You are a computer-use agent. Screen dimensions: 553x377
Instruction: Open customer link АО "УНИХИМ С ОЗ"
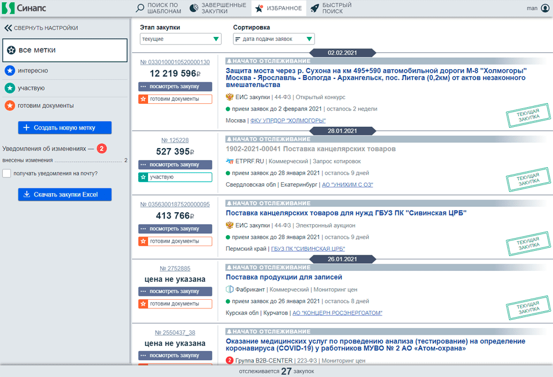coord(347,184)
